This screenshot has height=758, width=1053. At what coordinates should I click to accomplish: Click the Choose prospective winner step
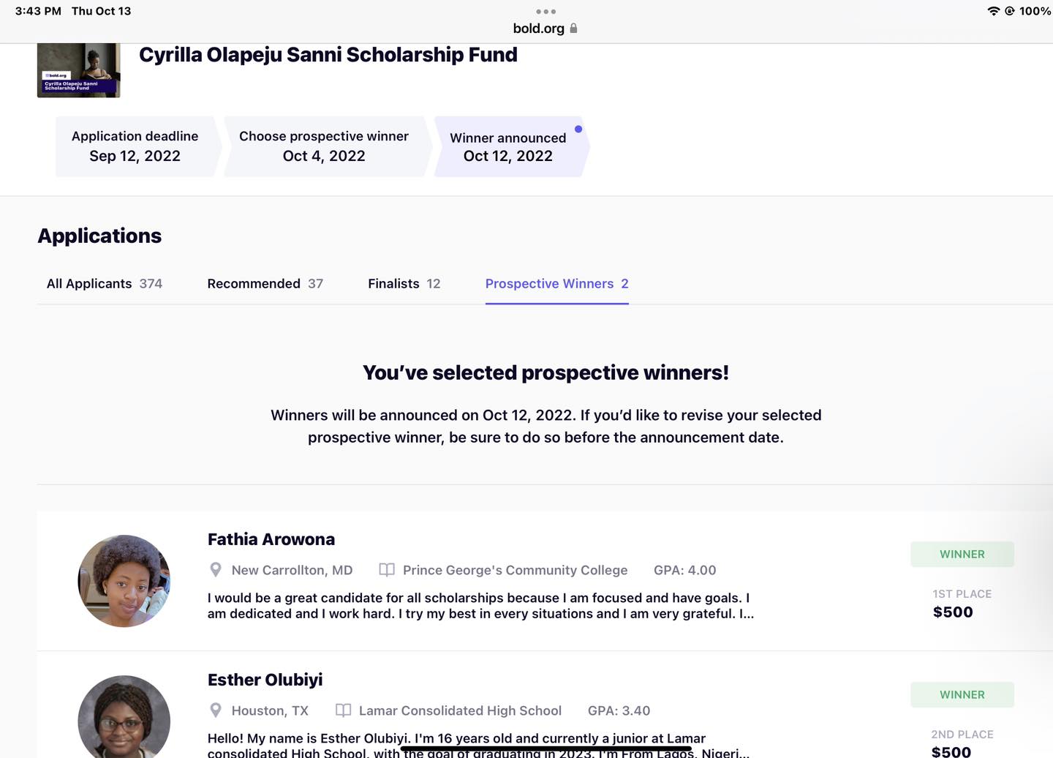point(324,146)
